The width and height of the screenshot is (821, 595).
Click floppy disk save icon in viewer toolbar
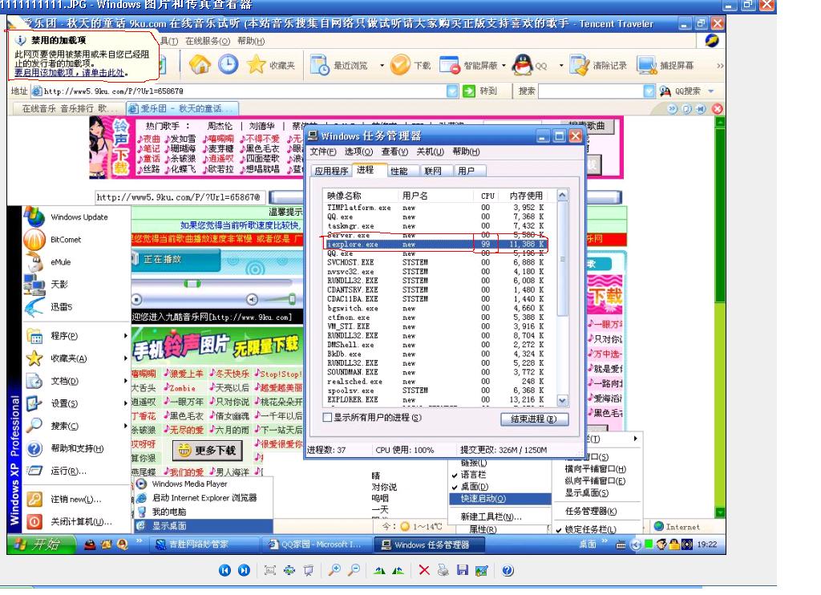pos(463,570)
